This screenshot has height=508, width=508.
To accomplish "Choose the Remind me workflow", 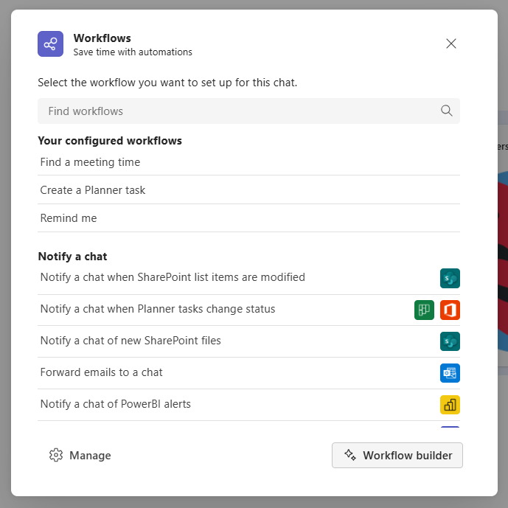I will click(x=248, y=218).
